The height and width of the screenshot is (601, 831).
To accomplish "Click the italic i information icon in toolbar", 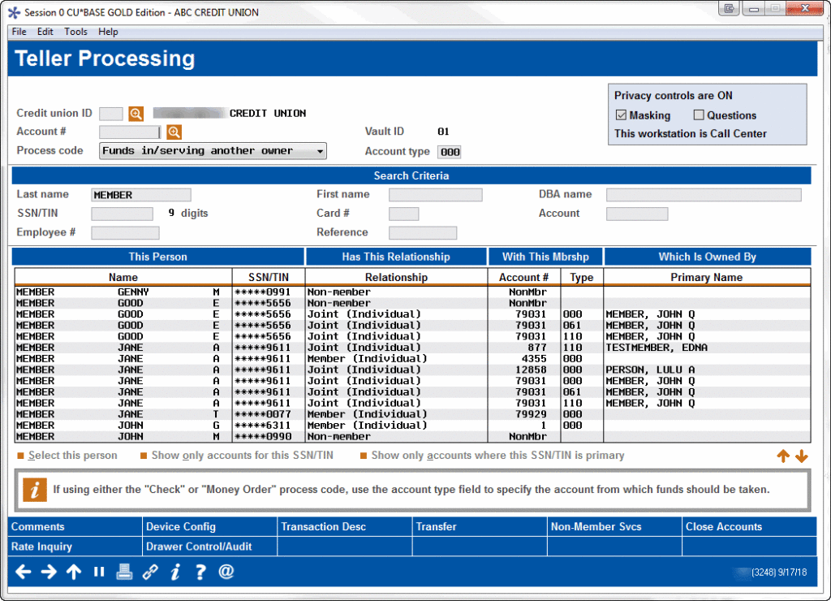I will click(175, 572).
